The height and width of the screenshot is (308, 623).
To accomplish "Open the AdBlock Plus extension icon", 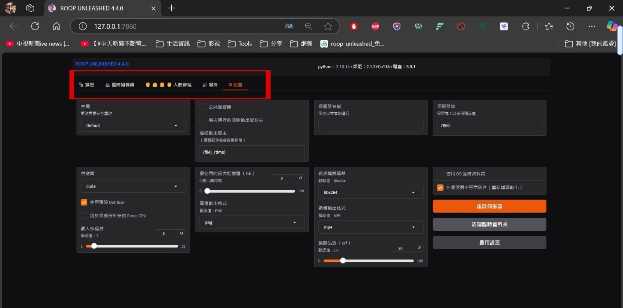I will coord(375,26).
